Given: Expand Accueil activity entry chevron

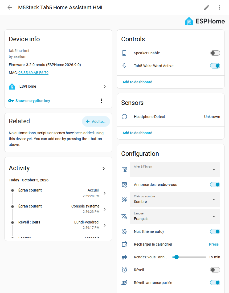Looking at the screenshot, I should tap(105, 193).
